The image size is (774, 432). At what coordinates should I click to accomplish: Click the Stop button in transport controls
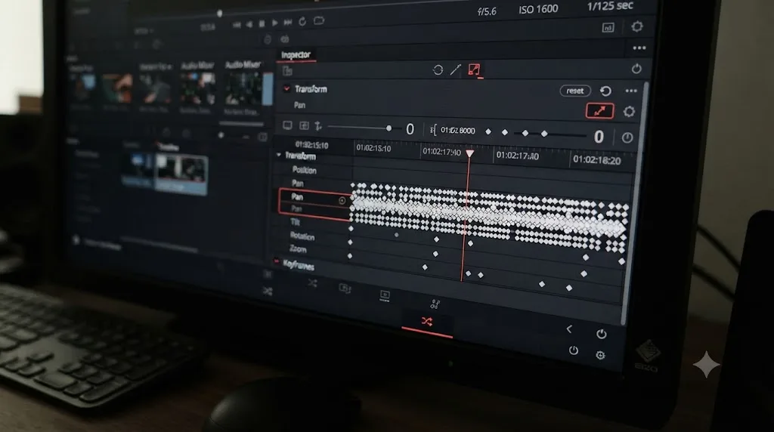pyautogui.click(x=262, y=23)
